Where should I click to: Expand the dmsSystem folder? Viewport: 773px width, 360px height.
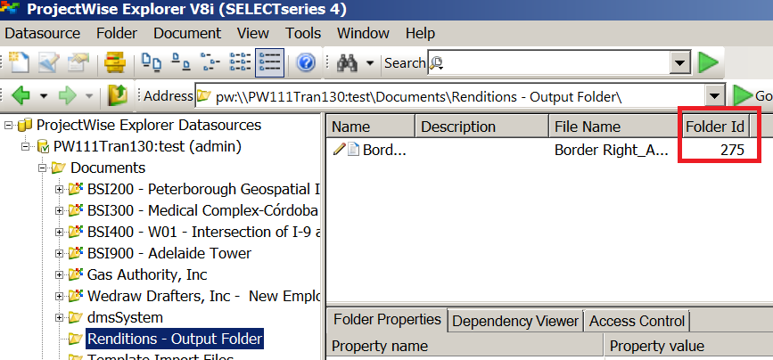click(x=59, y=317)
